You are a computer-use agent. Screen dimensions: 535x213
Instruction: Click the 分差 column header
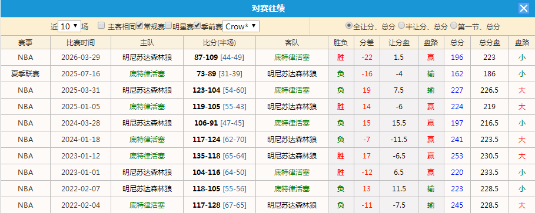[367, 42]
